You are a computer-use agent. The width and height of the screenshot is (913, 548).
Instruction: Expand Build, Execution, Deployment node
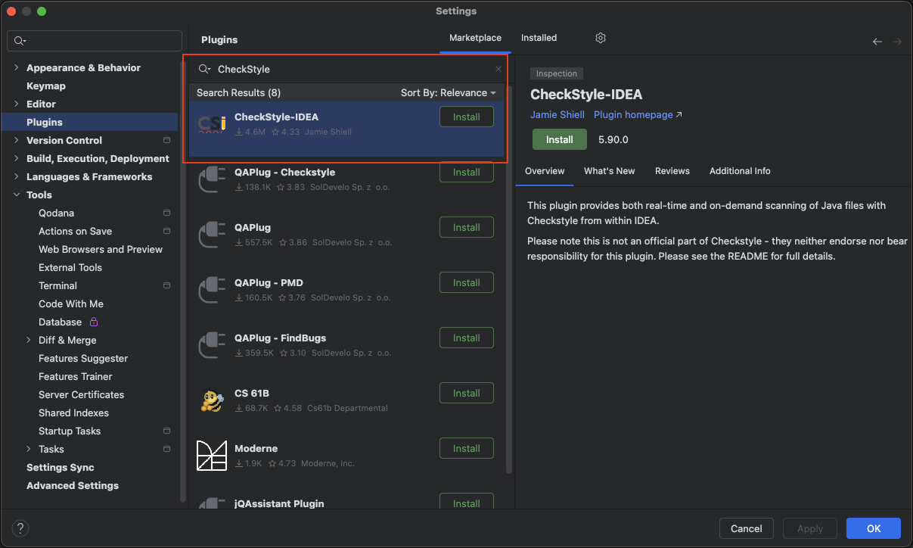pyautogui.click(x=17, y=158)
